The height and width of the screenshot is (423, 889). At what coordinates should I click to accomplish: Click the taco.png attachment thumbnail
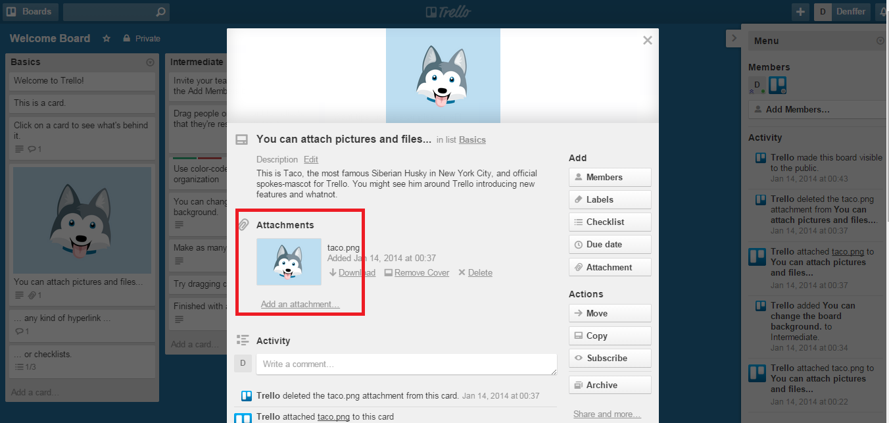(x=289, y=262)
